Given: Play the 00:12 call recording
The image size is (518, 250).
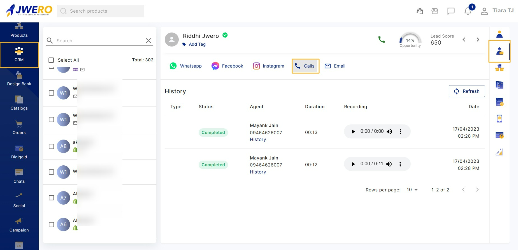Looking at the screenshot, I should click(353, 164).
